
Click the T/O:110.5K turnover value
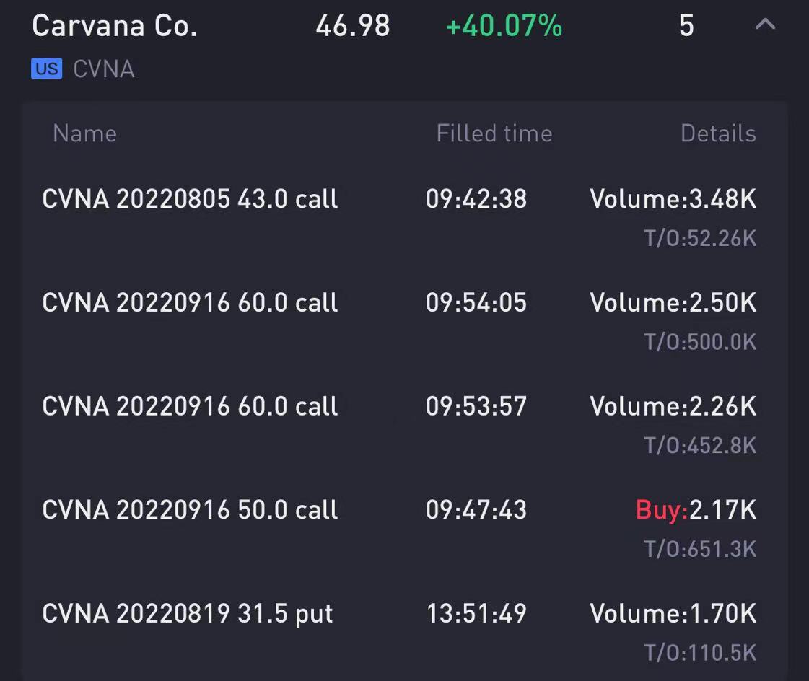coord(700,653)
